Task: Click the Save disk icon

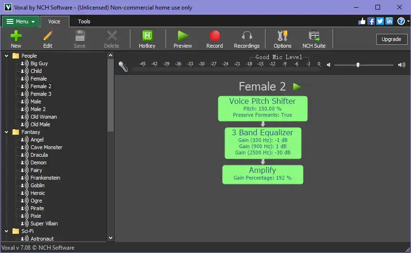Action: click(x=80, y=36)
